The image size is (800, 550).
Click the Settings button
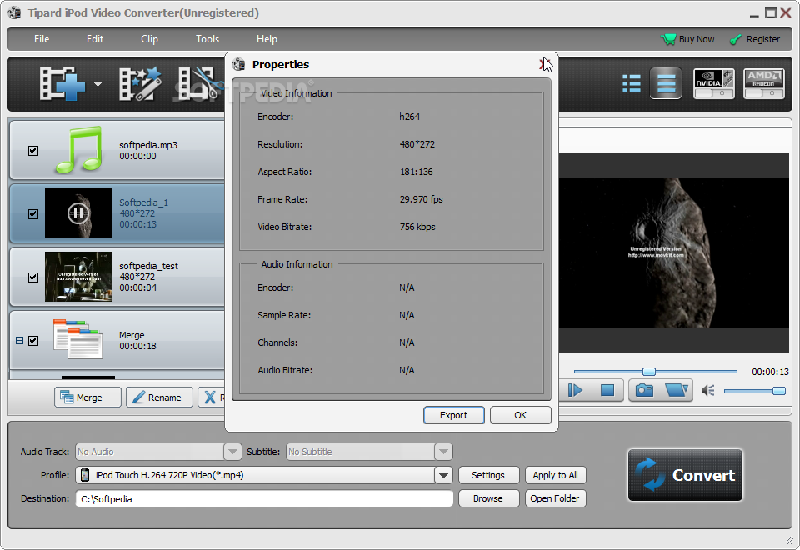pyautogui.click(x=488, y=475)
